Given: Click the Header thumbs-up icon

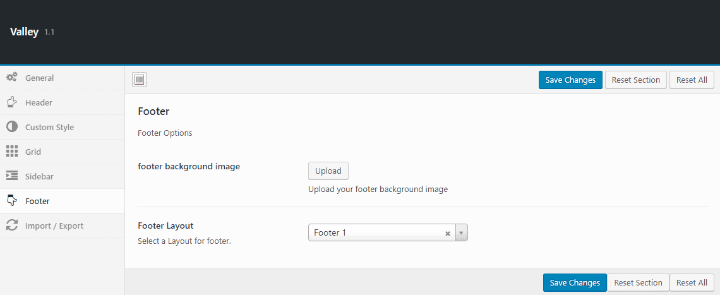Looking at the screenshot, I should click(12, 102).
